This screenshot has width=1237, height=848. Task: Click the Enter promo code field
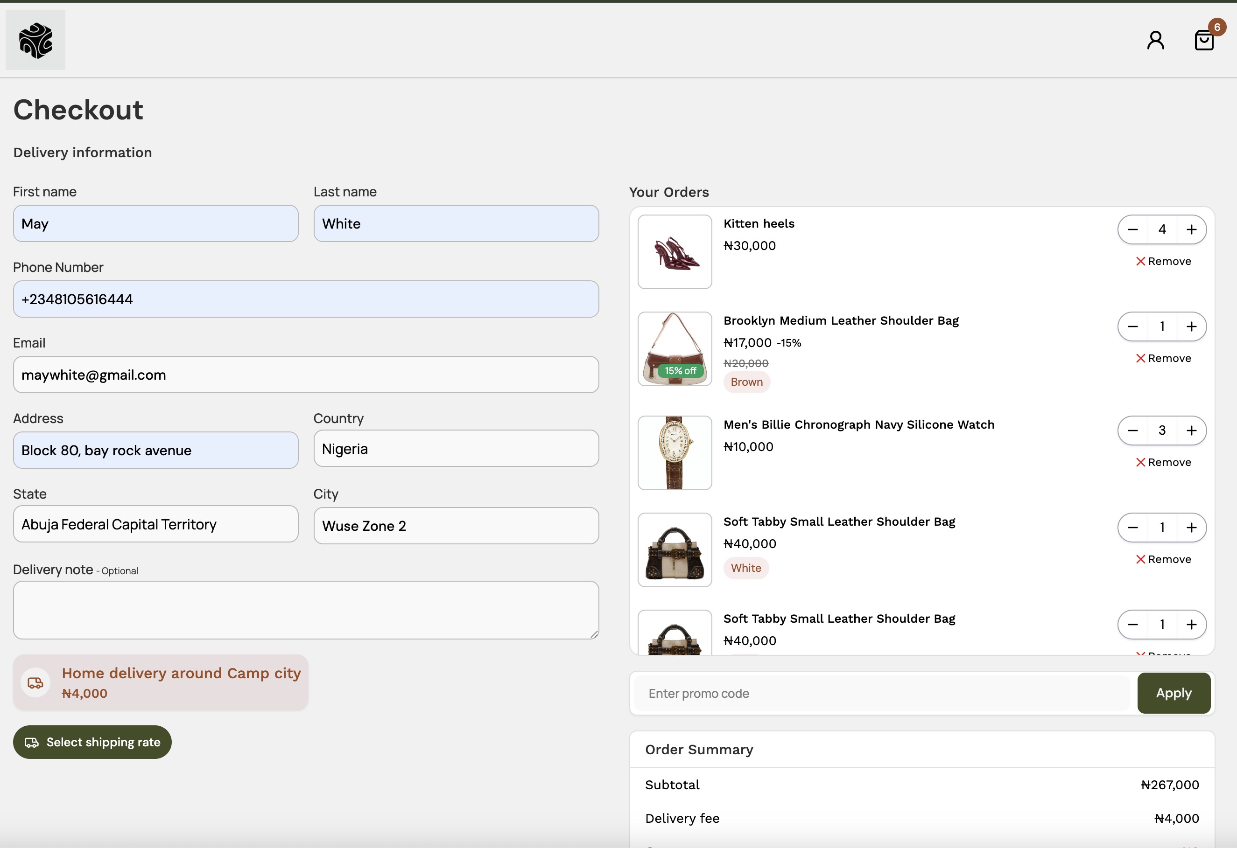click(x=881, y=693)
